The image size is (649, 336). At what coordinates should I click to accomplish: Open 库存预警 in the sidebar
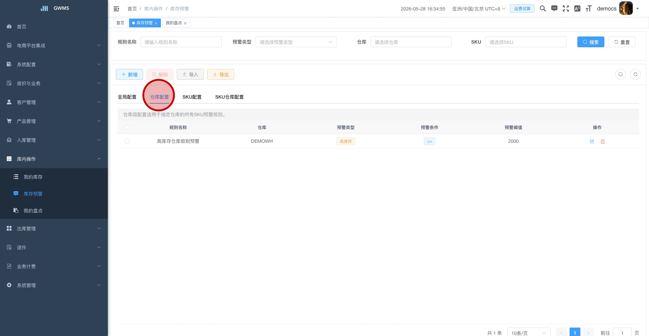tap(54, 194)
